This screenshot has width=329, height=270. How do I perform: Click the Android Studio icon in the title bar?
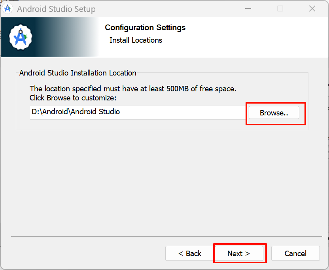click(x=8, y=9)
